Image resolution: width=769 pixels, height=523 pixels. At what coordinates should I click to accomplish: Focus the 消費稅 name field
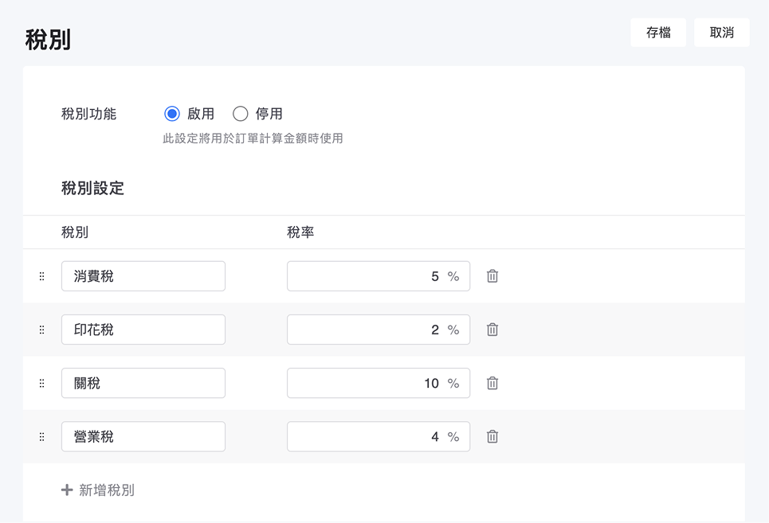[x=143, y=276]
